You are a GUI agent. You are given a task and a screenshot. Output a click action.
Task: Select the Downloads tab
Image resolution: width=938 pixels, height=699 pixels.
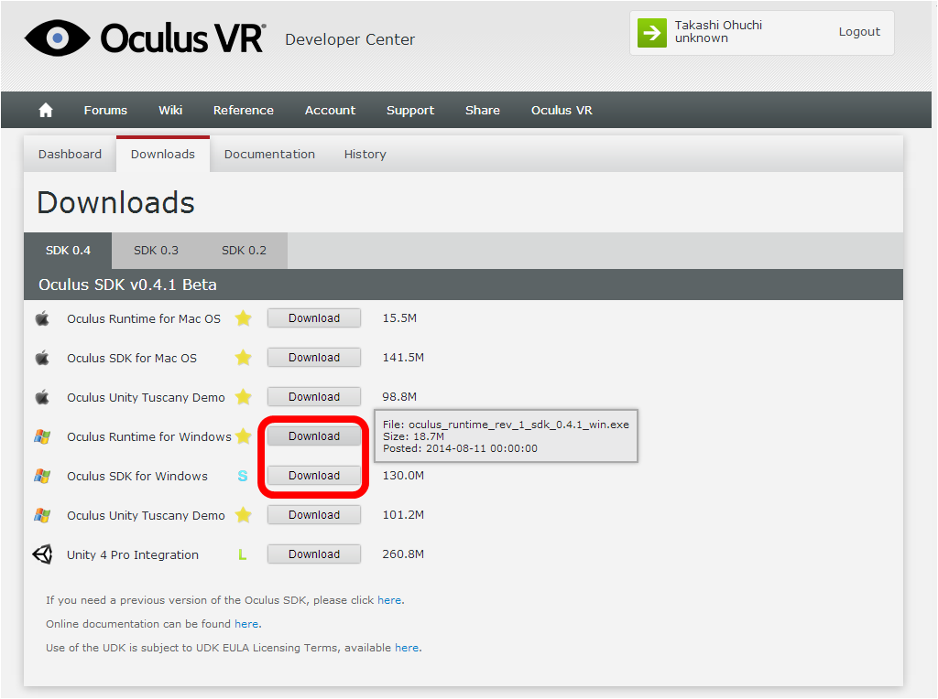(x=163, y=154)
